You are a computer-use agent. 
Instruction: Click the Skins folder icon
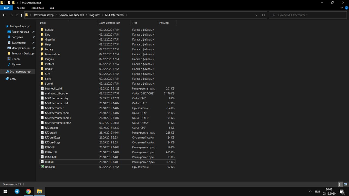42,79
